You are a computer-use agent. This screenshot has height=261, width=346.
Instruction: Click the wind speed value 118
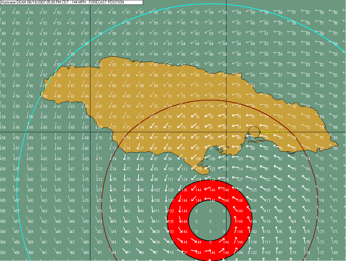point(267,221)
